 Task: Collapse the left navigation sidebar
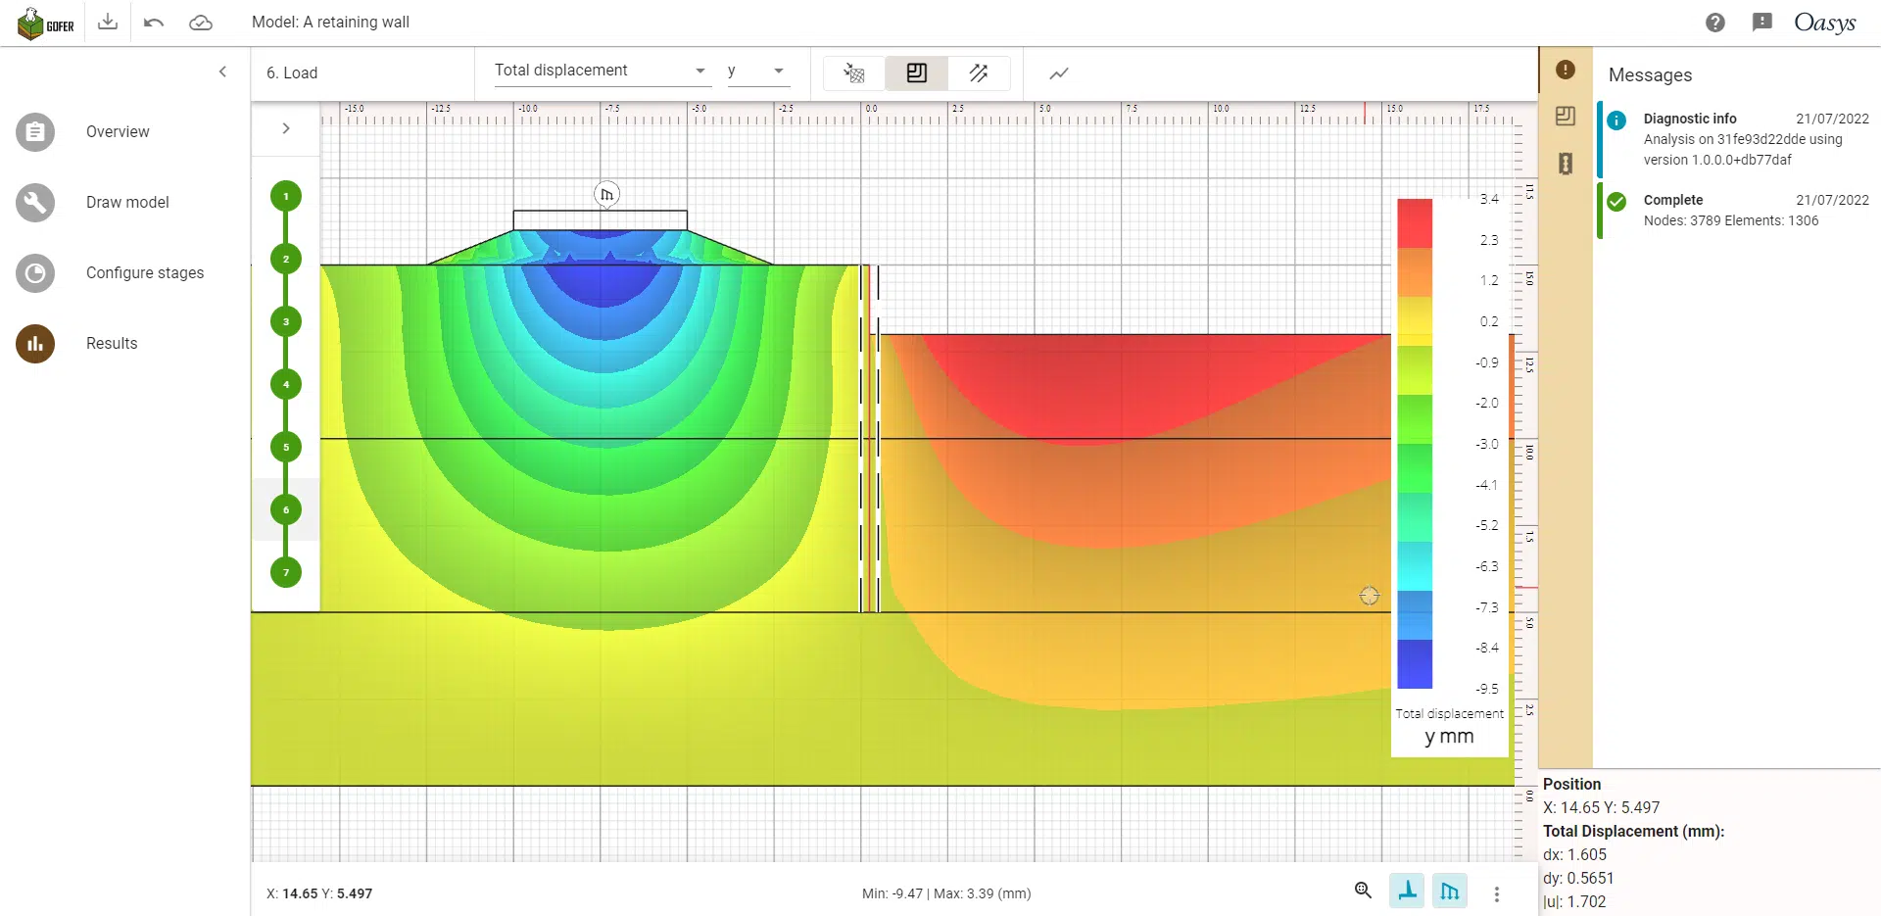[x=222, y=72]
